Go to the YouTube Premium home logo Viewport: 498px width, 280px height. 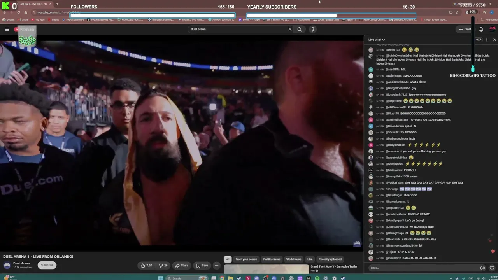coord(24,29)
